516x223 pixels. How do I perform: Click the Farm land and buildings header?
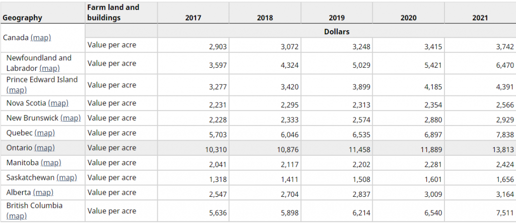(x=113, y=13)
